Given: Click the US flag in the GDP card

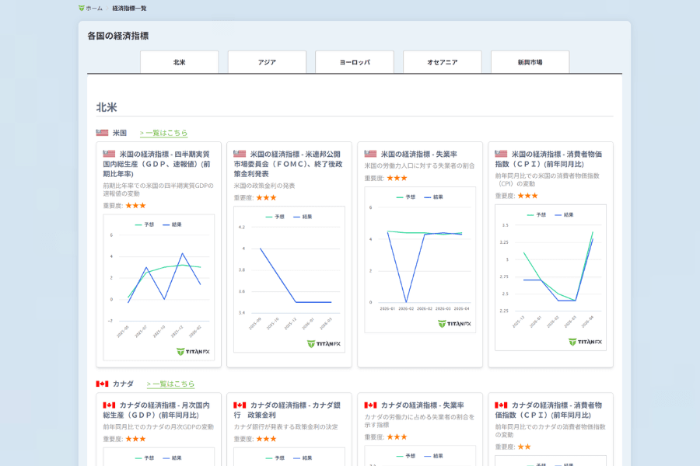Looking at the screenshot, I should (x=109, y=154).
